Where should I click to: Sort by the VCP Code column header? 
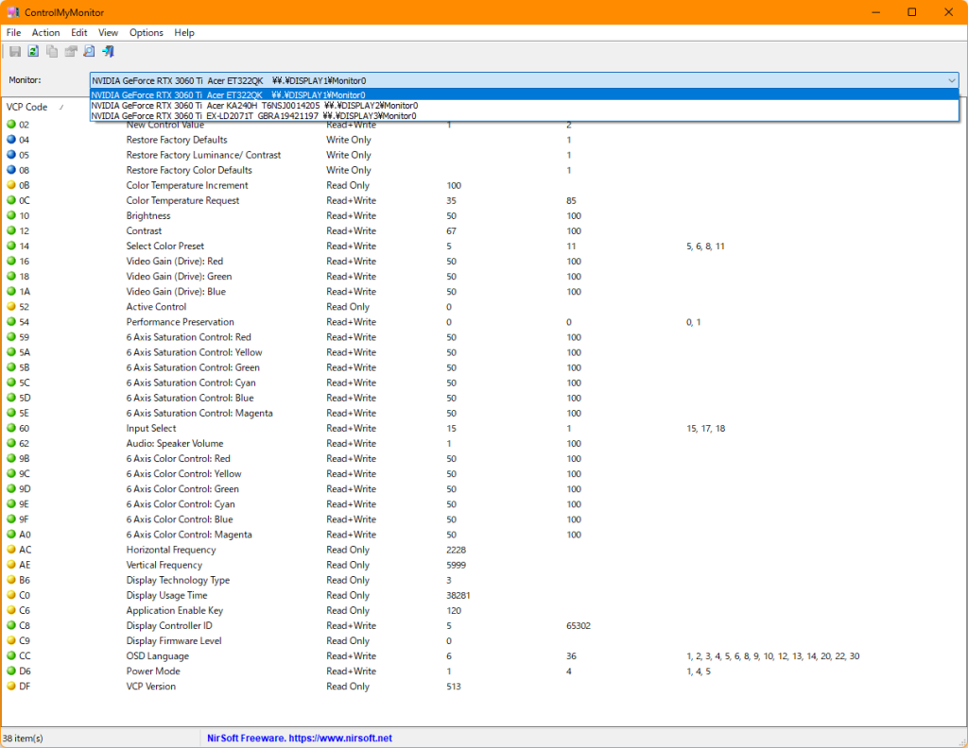tap(26, 107)
